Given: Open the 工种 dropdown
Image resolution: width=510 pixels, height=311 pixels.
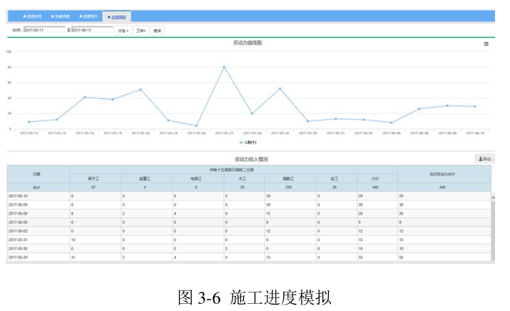Looking at the screenshot, I should point(141,31).
